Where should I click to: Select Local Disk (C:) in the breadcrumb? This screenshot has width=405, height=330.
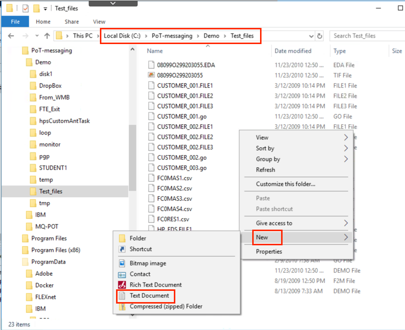click(122, 36)
